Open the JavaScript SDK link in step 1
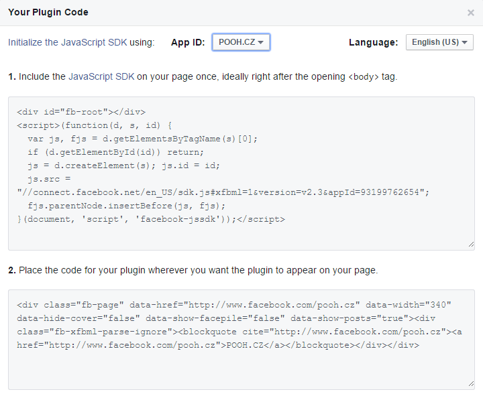 (101, 76)
